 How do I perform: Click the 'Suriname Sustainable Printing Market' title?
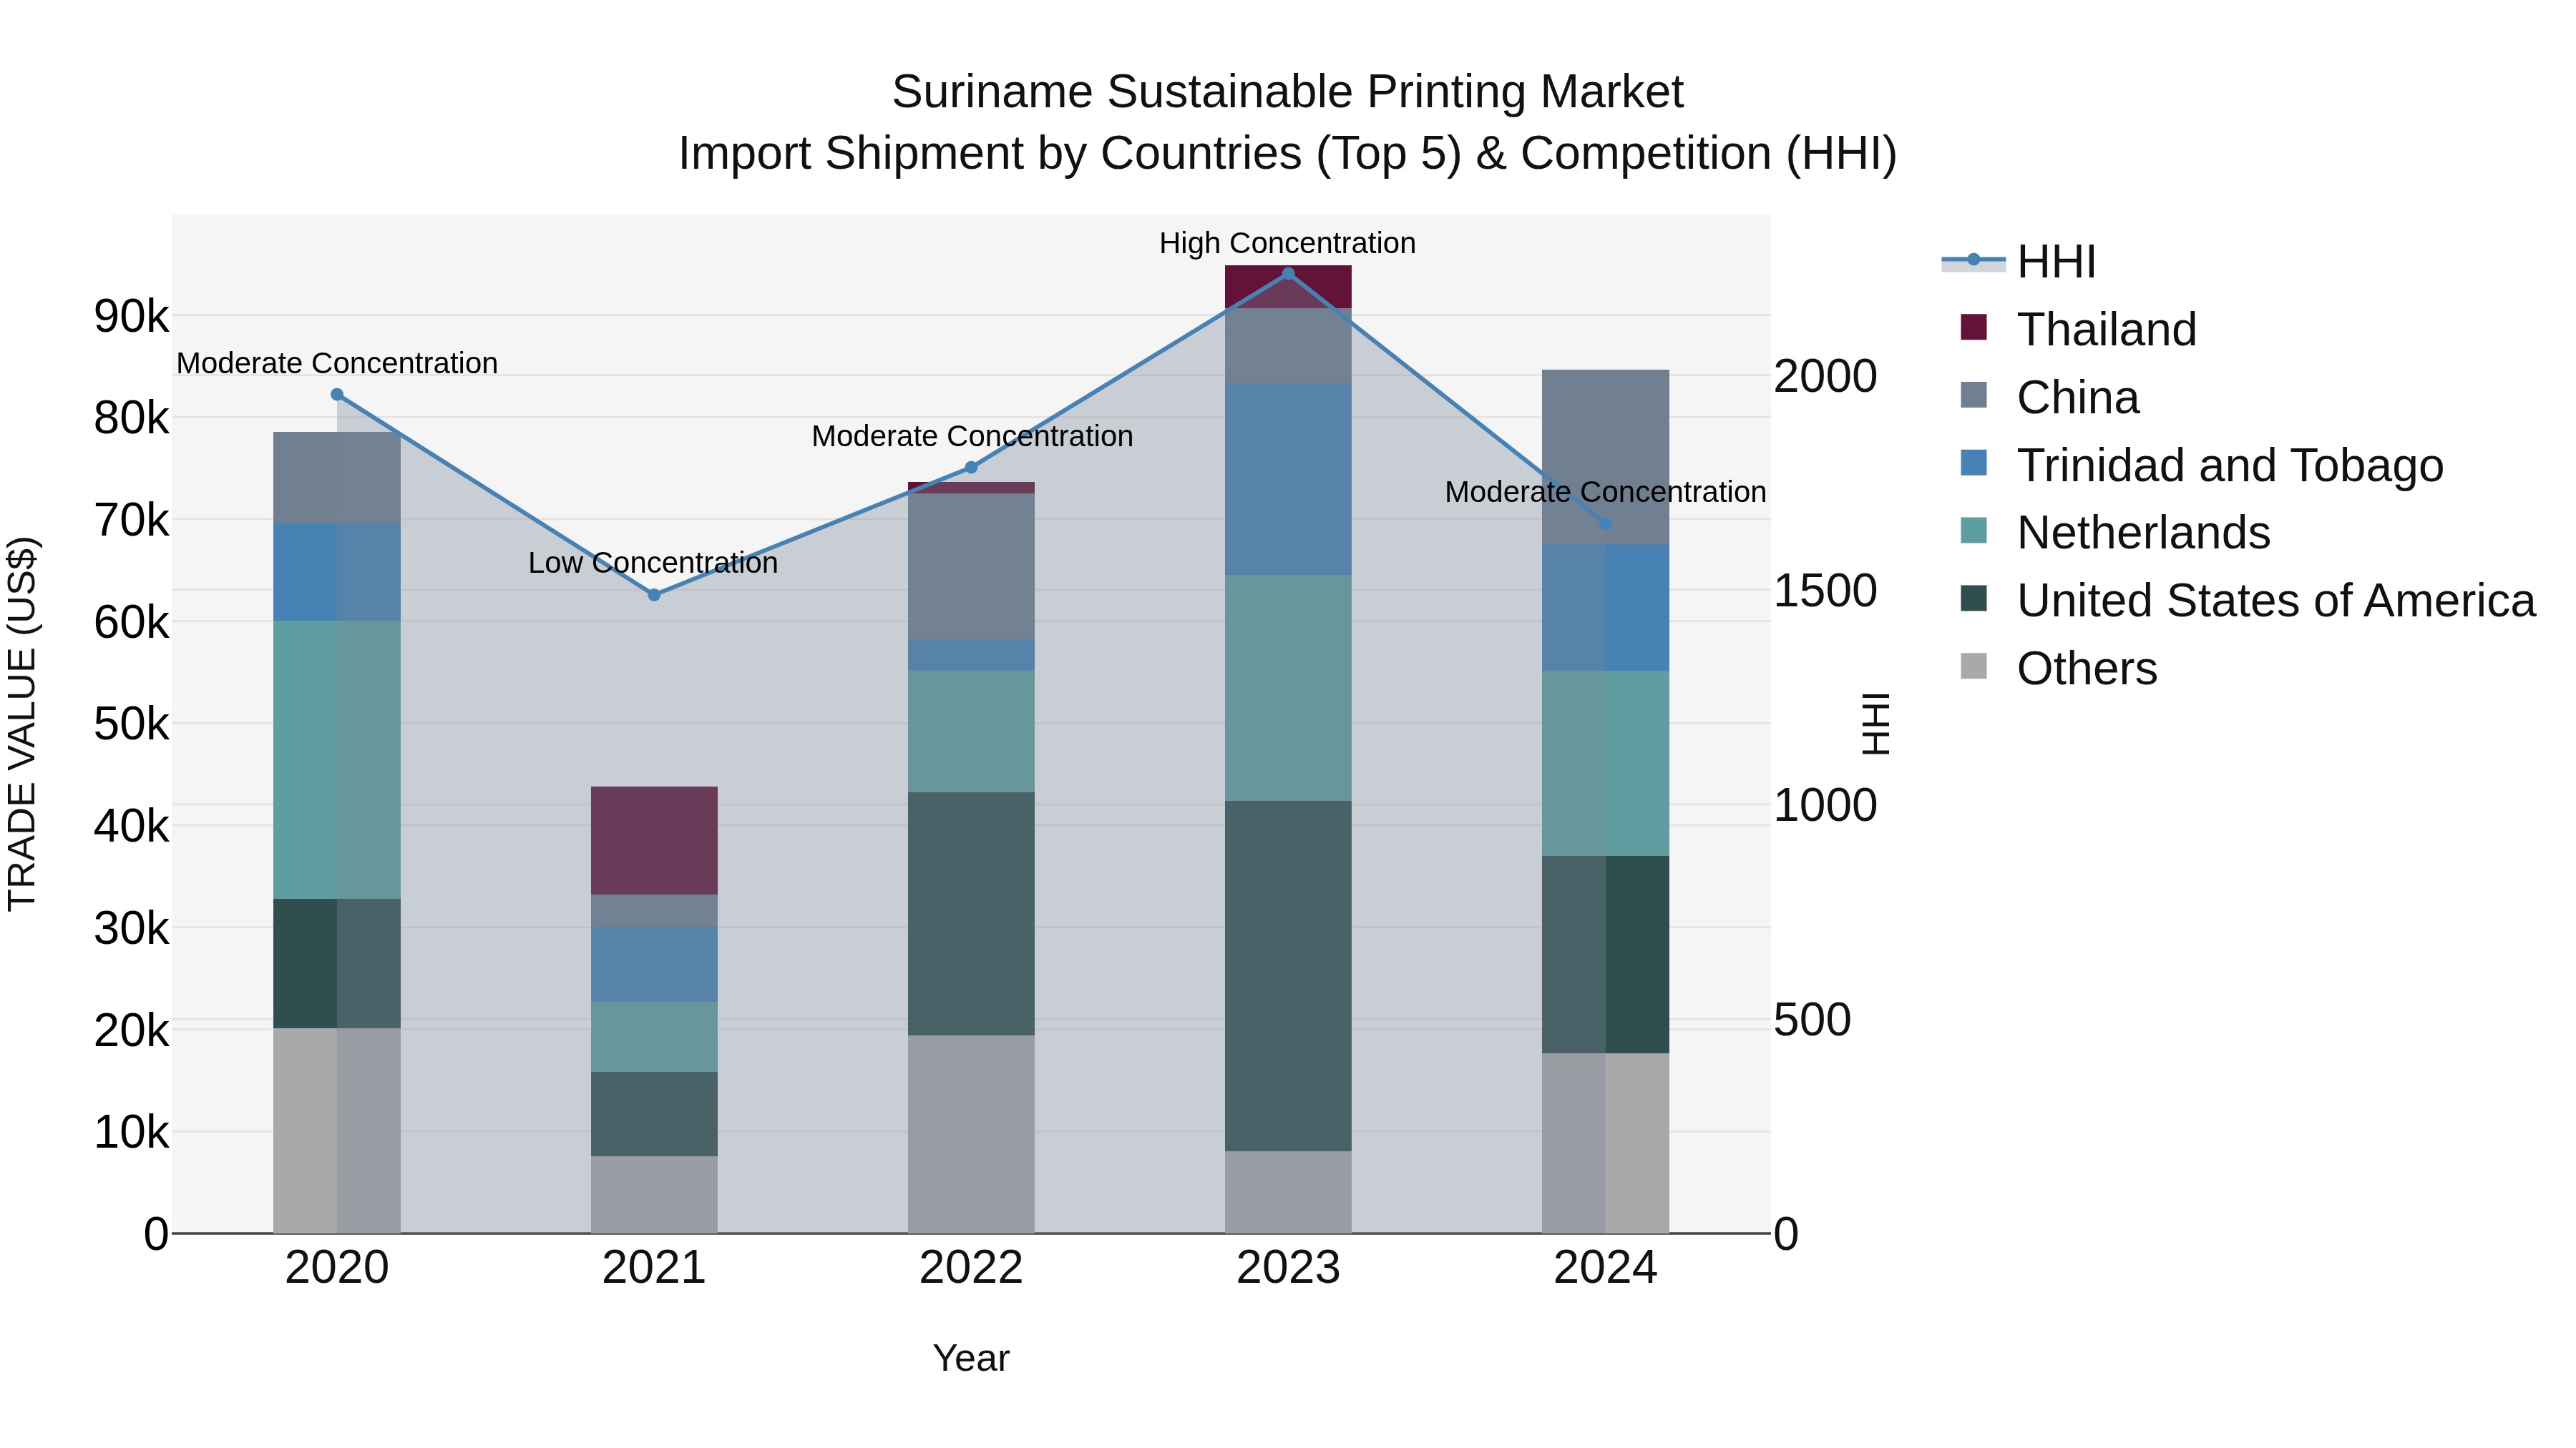click(x=1288, y=92)
